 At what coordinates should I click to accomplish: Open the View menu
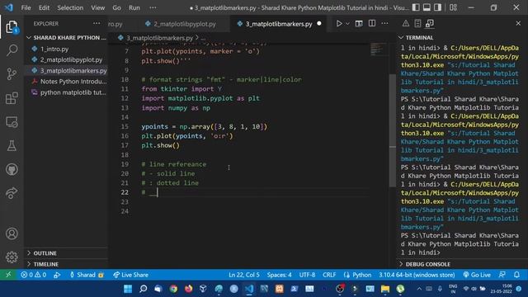(97, 7)
